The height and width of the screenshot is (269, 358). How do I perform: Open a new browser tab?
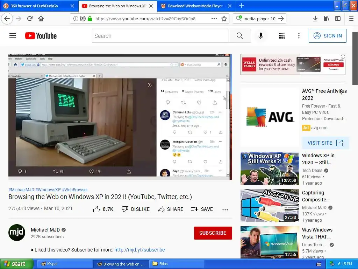241,6
